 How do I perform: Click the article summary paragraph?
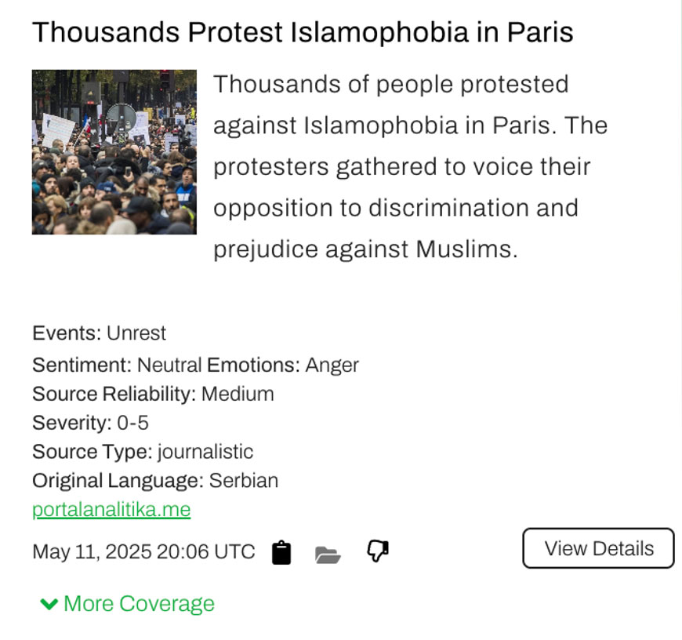(410, 166)
